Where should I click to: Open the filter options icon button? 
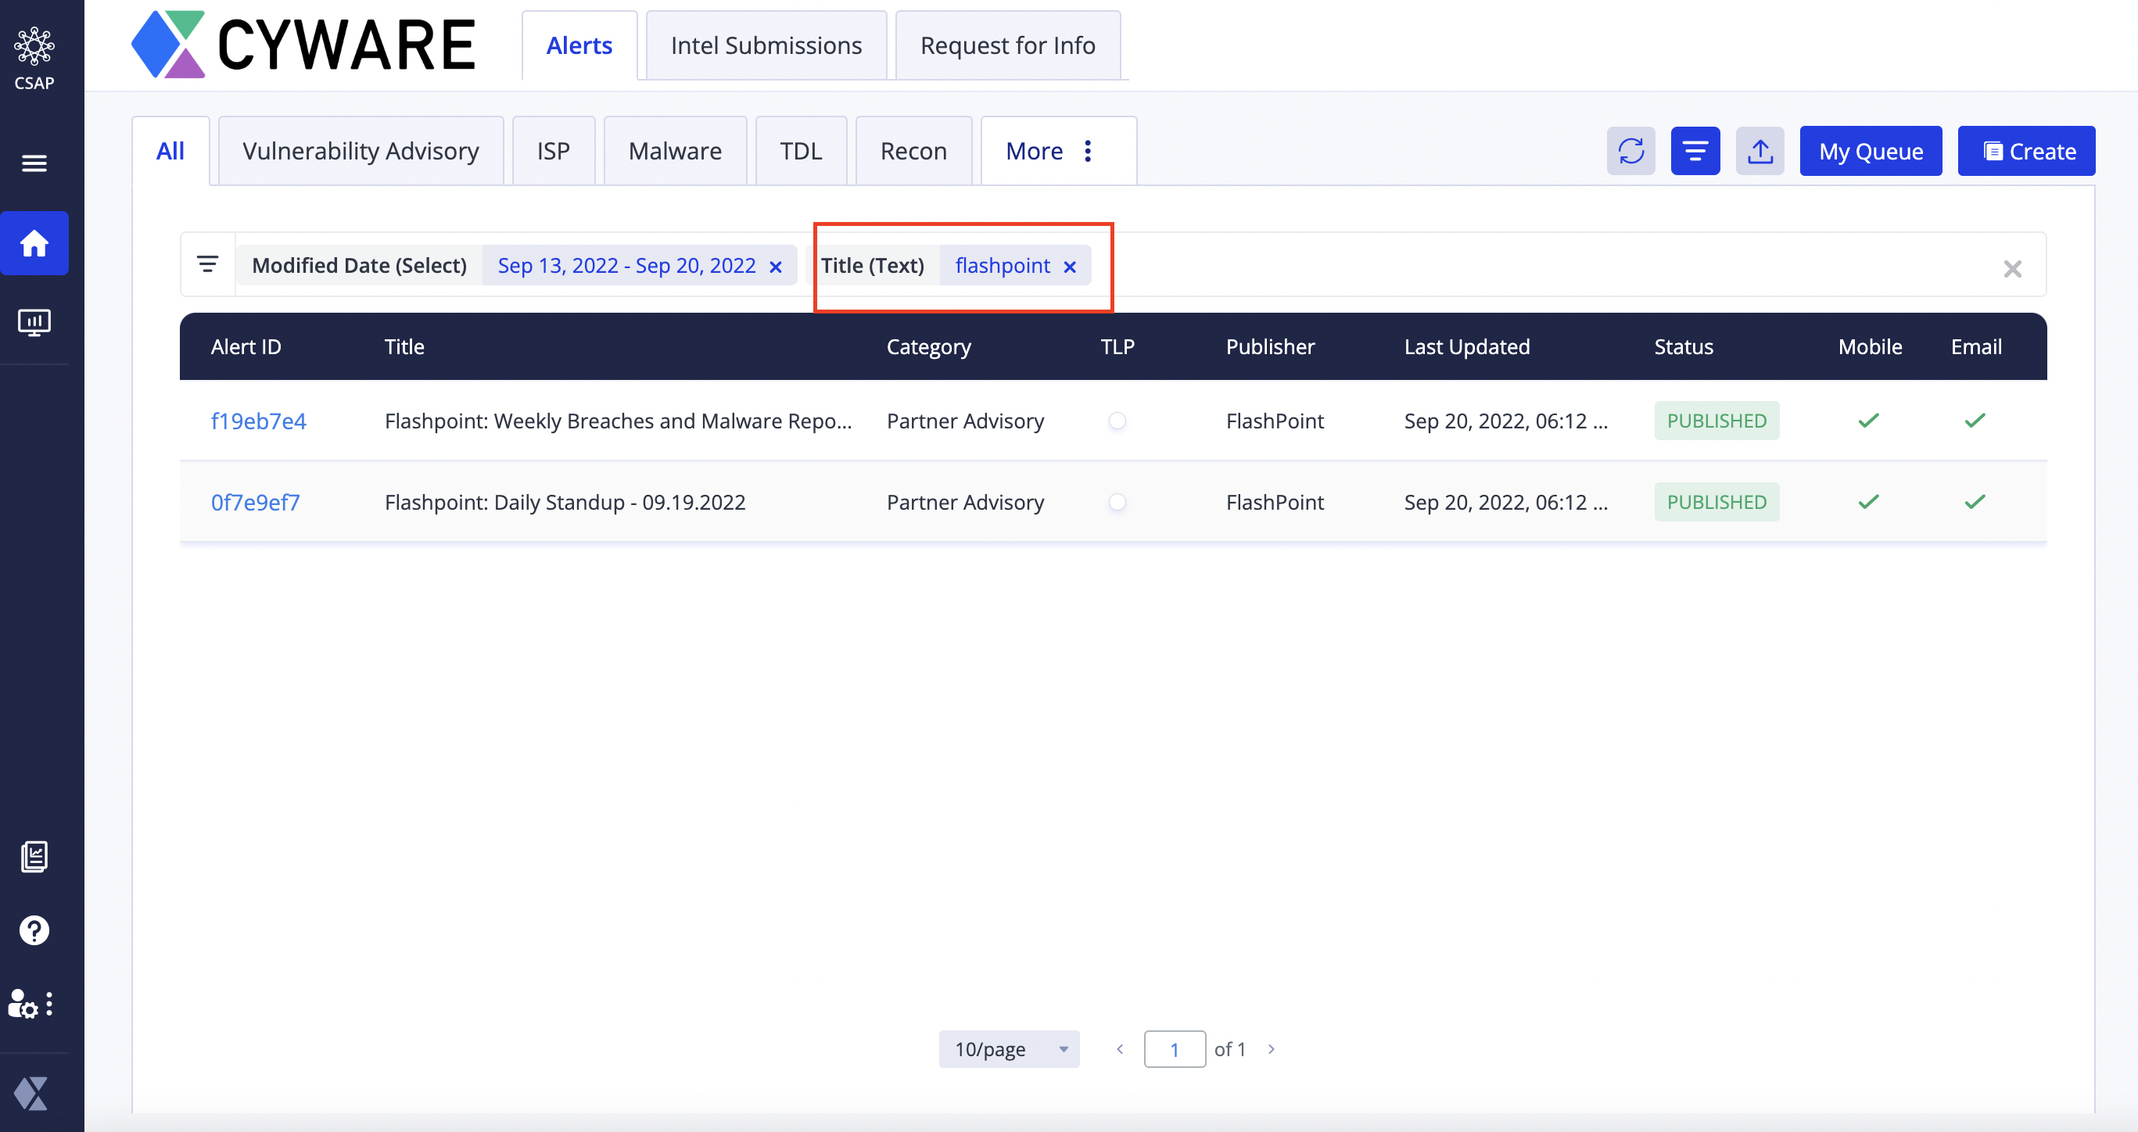(1694, 151)
